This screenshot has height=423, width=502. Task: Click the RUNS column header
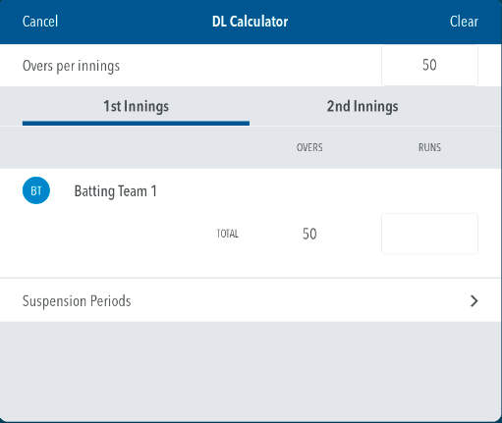click(x=429, y=147)
